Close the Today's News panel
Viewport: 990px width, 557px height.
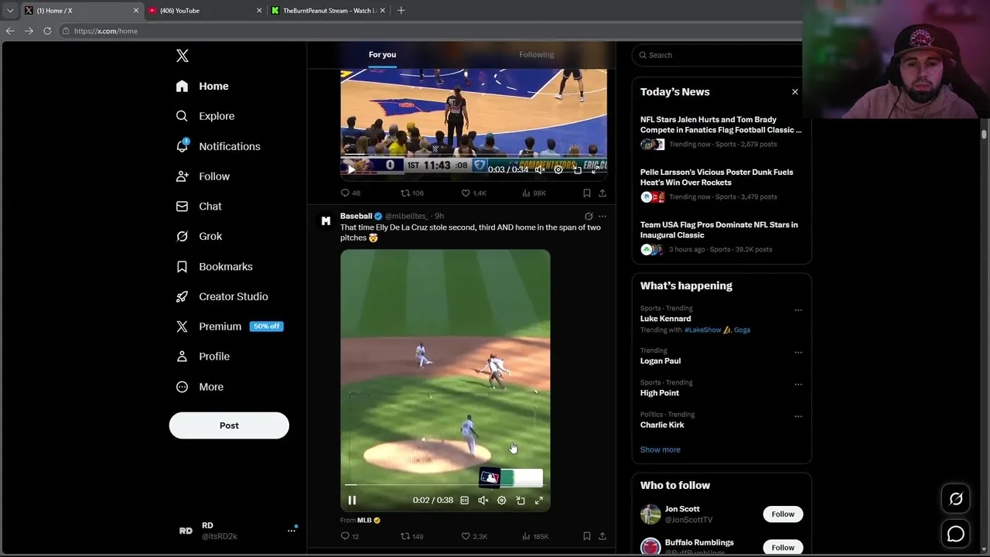pyautogui.click(x=794, y=92)
